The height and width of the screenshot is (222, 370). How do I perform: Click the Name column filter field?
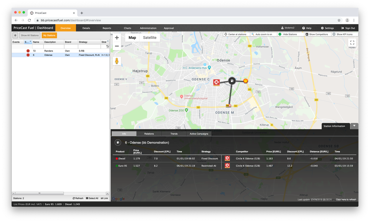click(38, 47)
